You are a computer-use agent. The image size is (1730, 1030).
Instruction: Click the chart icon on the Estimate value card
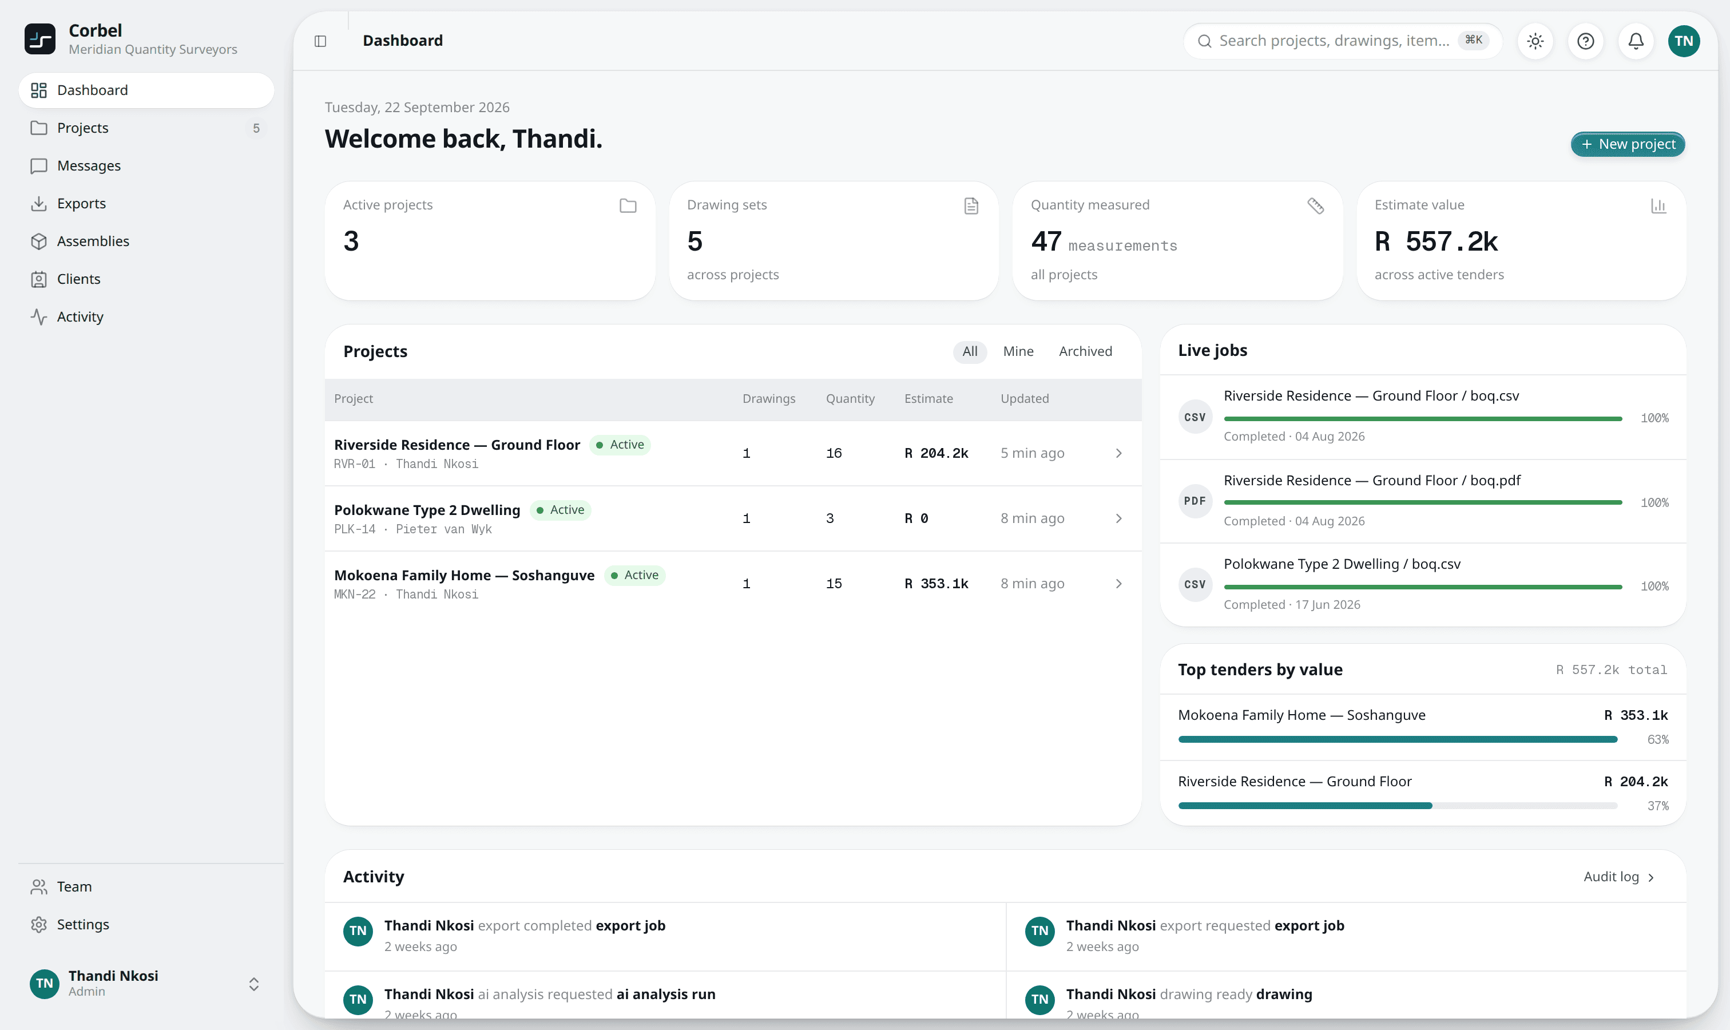(x=1658, y=205)
